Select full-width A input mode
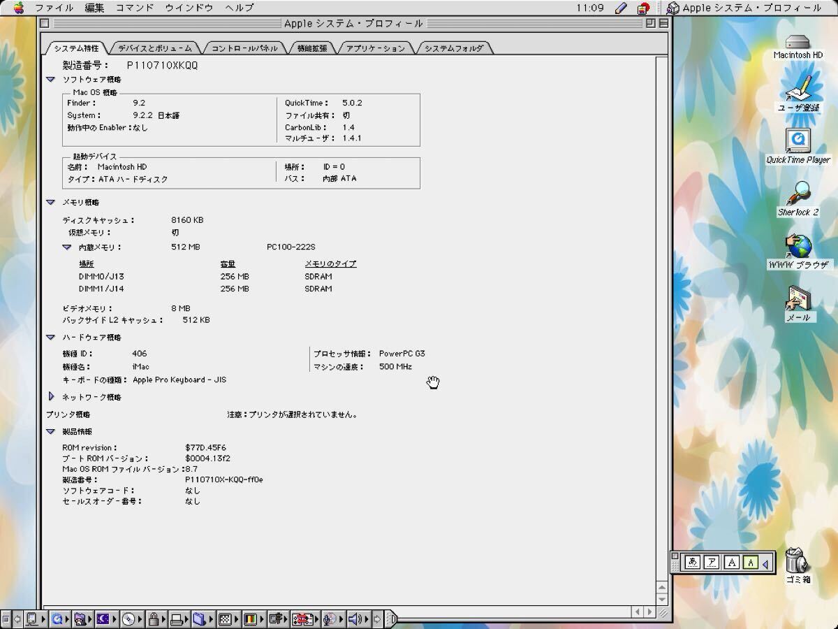Viewport: 838px width, 629px height. [731, 563]
